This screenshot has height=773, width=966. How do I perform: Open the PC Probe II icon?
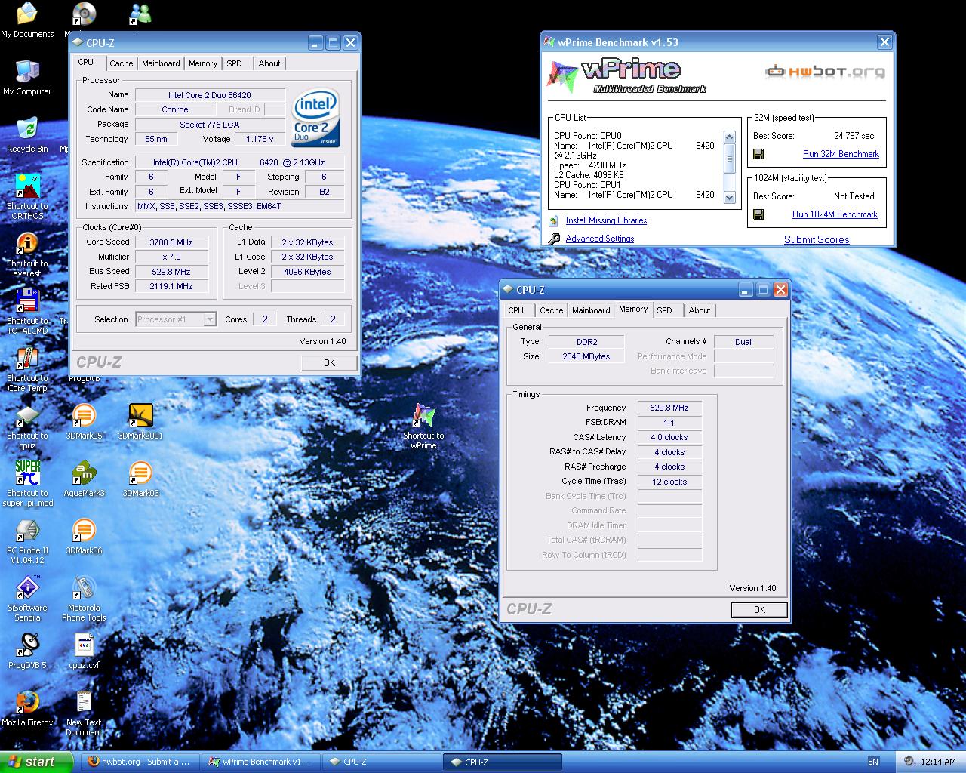pos(27,541)
